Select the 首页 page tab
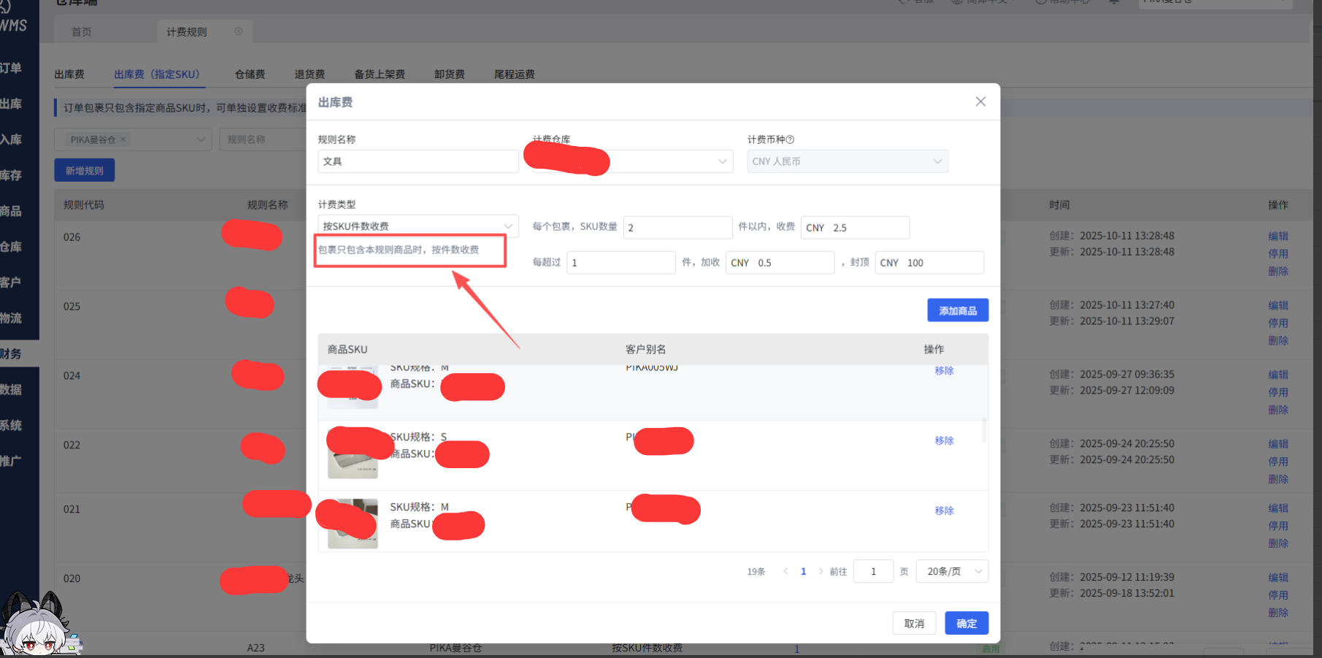Viewport: 1322px width, 658px height. (x=82, y=32)
